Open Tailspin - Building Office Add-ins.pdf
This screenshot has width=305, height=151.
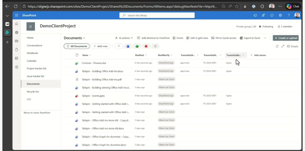click(102, 80)
